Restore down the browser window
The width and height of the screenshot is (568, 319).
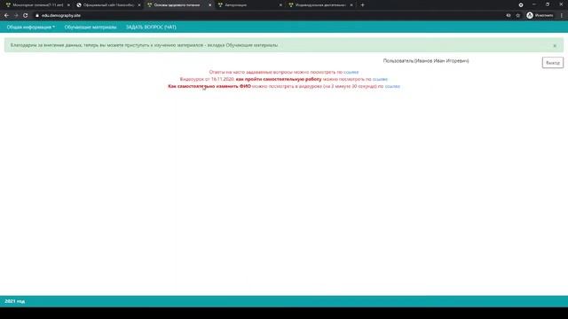pos(548,4)
